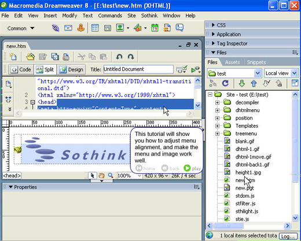Collapse the Files panel group
The width and height of the screenshot is (301, 241).
coord(213,53)
